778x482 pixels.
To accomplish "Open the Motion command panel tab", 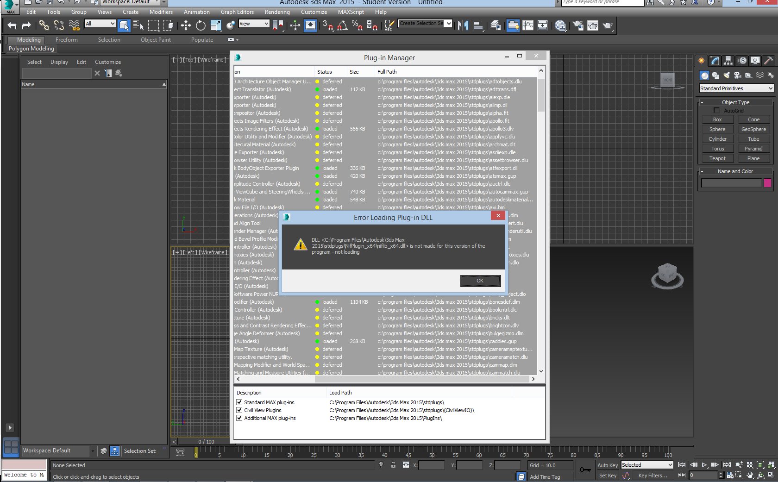I will (x=742, y=61).
